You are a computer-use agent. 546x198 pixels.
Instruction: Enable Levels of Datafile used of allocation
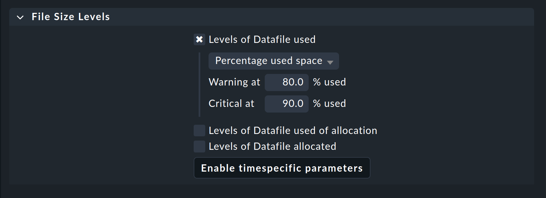pos(199,130)
